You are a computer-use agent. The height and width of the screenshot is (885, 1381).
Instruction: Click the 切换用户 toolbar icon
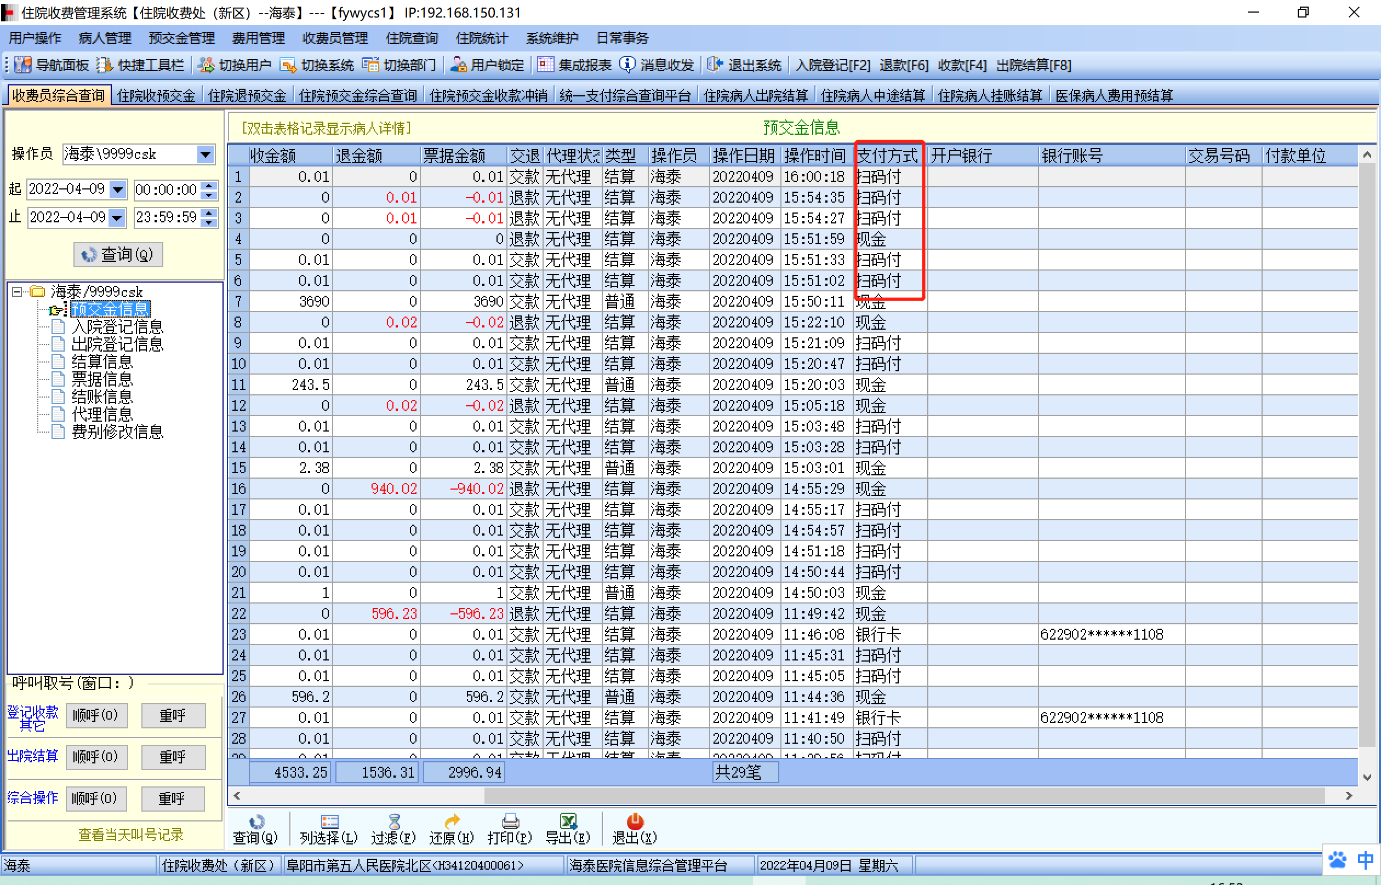[x=206, y=65]
